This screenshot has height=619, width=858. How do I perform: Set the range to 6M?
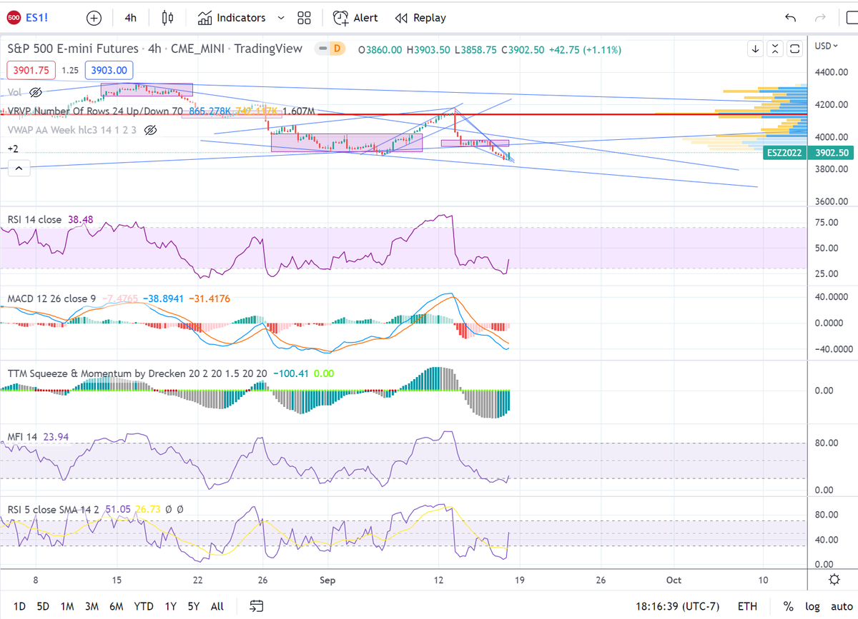[x=116, y=606]
